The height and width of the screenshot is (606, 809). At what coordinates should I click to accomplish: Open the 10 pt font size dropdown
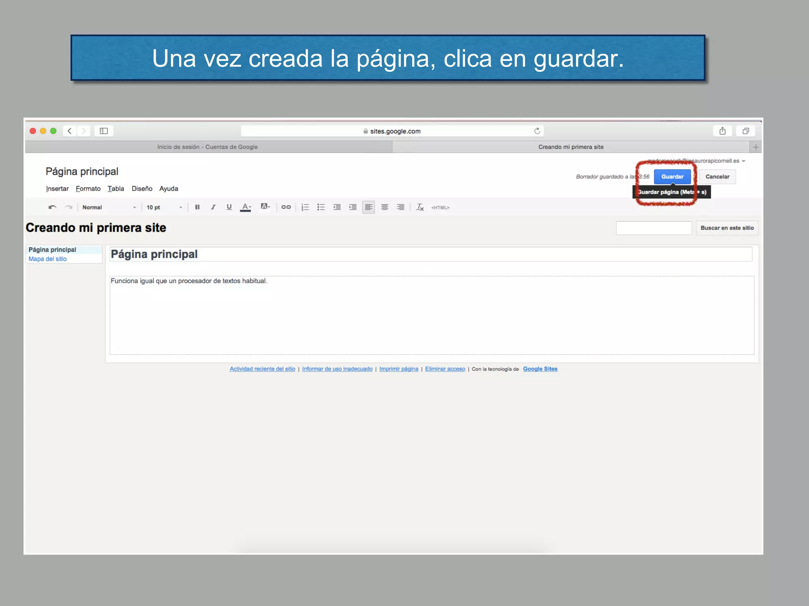[x=164, y=207]
